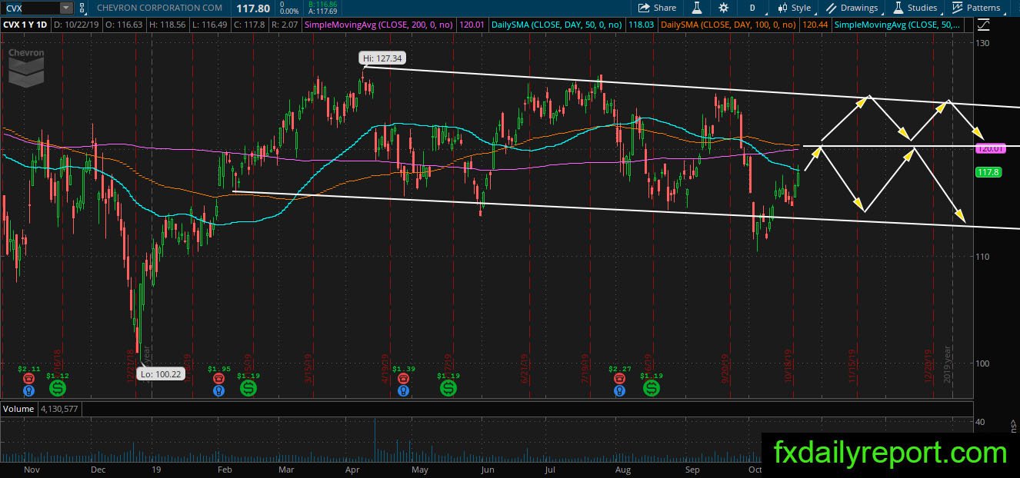Click the $2.11 earnings phone icon
The width and height of the screenshot is (1020, 478).
pos(28,379)
